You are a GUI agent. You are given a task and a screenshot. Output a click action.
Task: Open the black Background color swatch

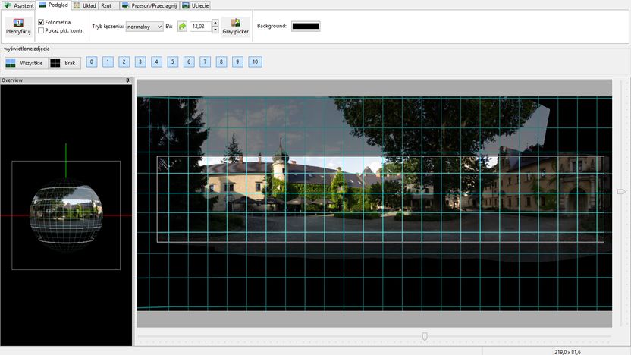[x=306, y=26]
